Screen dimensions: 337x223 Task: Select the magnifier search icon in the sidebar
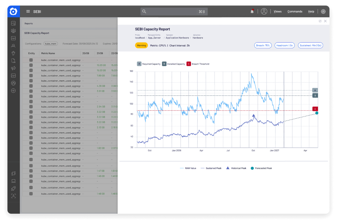[13, 45]
